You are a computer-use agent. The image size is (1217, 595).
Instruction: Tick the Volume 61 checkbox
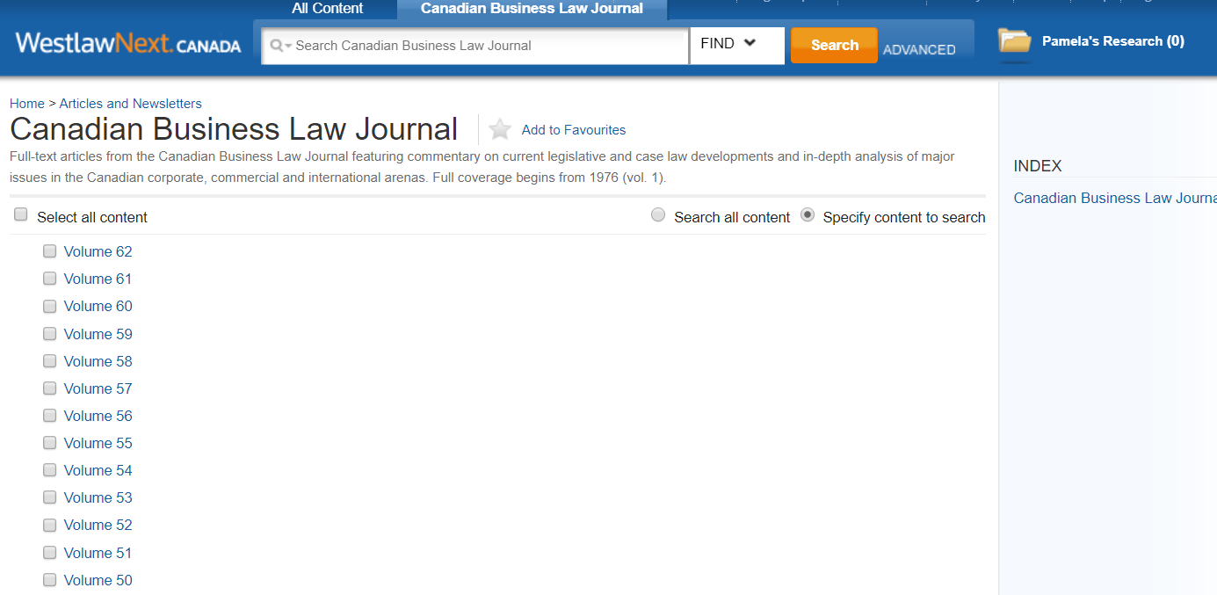click(50, 279)
